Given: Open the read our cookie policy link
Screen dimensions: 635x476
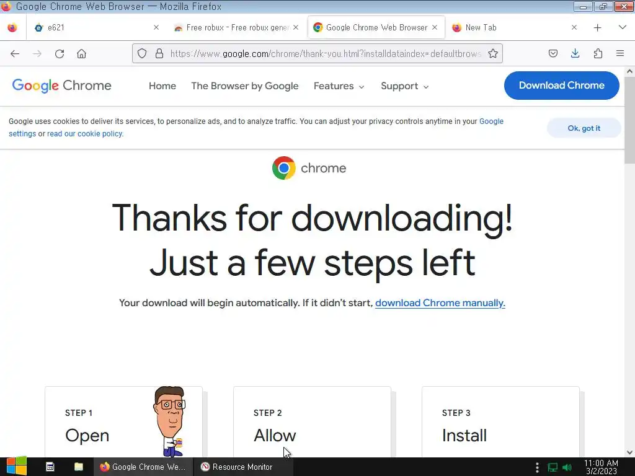Looking at the screenshot, I should pyautogui.click(x=85, y=134).
